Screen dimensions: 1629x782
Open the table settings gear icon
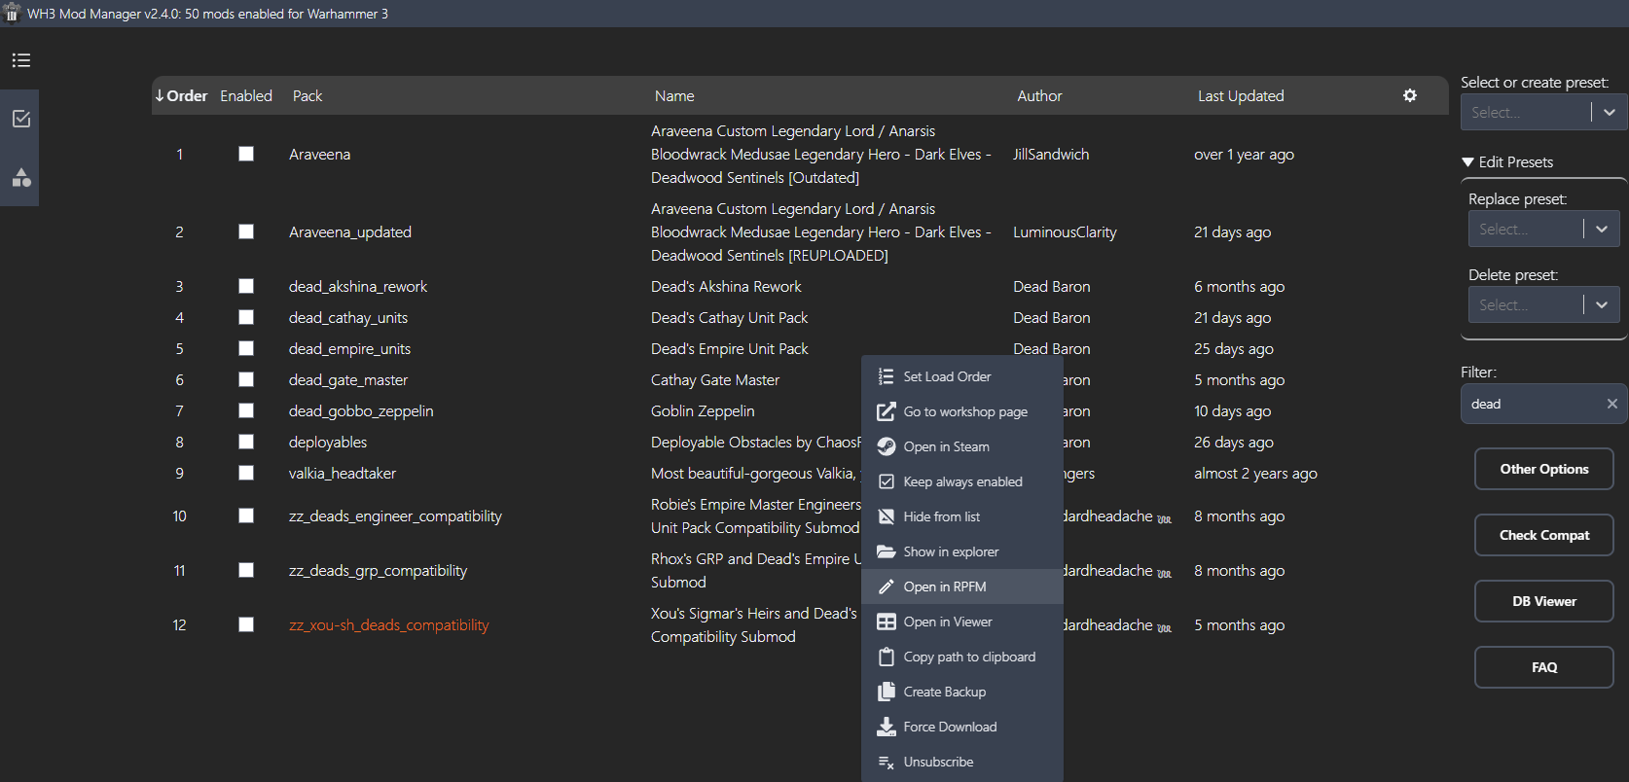tap(1409, 95)
